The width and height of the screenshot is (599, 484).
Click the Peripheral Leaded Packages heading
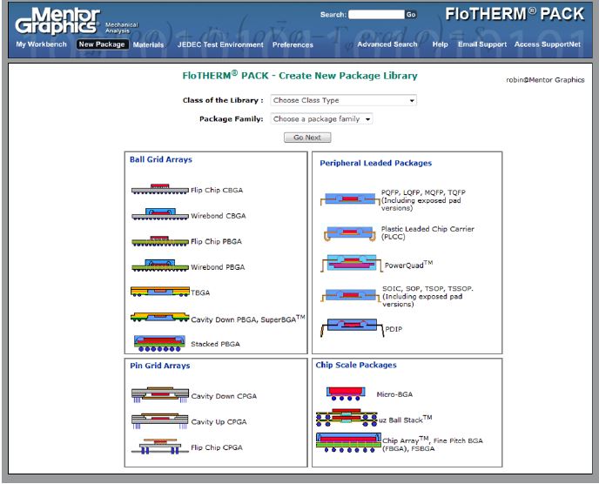(x=376, y=163)
